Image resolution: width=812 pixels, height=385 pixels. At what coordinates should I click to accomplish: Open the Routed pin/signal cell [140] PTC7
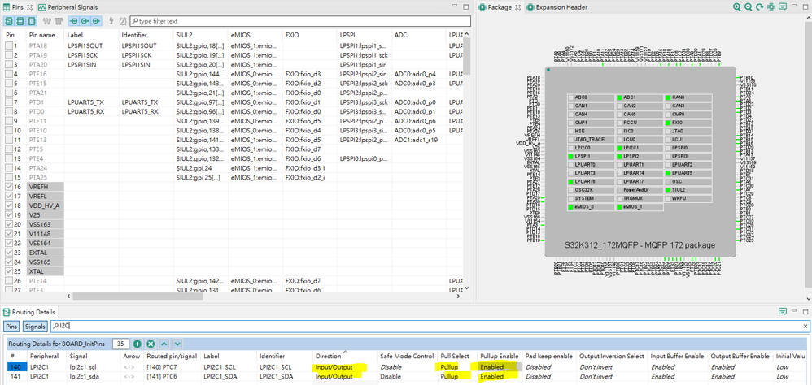pos(172,367)
